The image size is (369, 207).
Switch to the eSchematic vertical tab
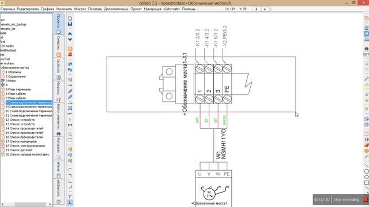coord(58,191)
